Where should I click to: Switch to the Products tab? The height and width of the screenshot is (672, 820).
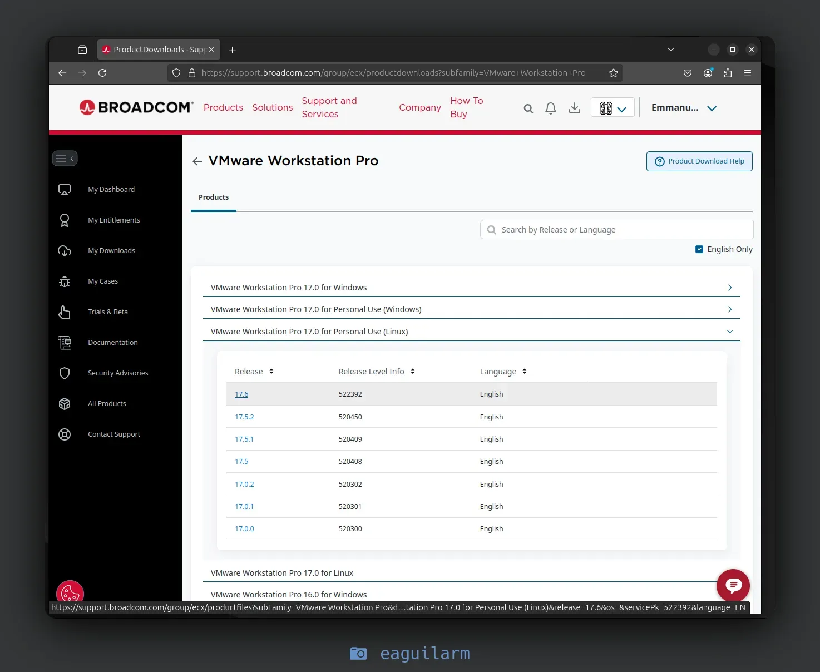click(x=213, y=197)
